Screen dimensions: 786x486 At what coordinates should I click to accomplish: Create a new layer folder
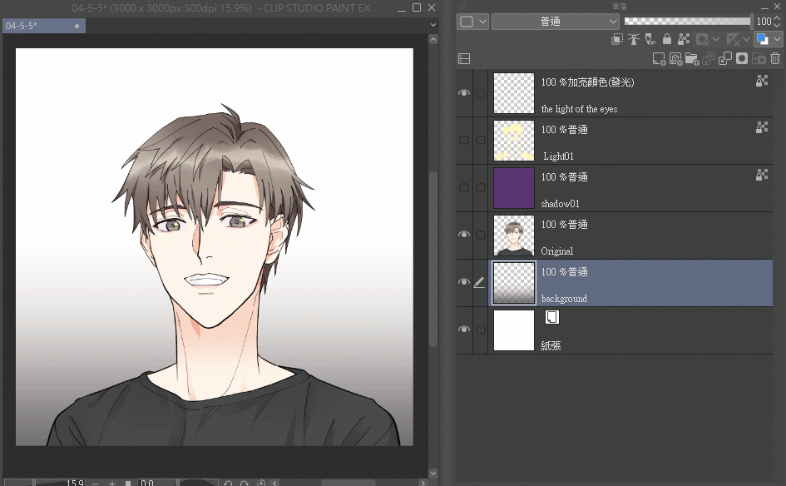[692, 59]
